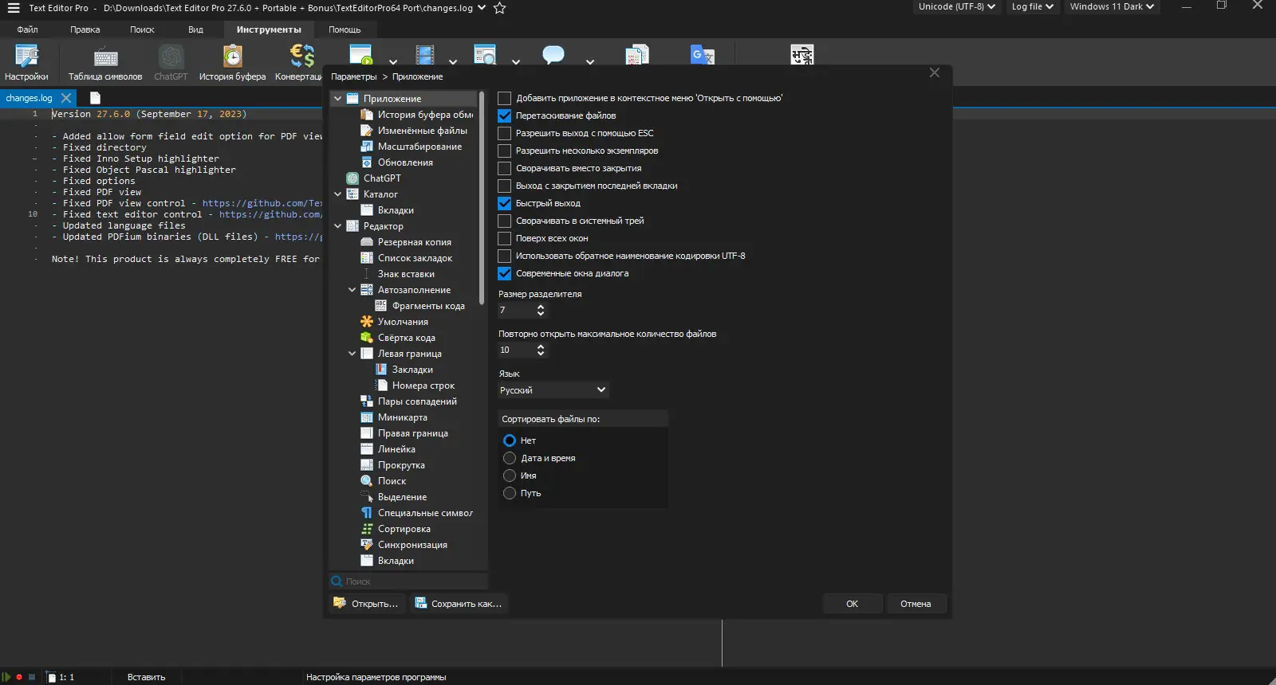Image resolution: width=1276 pixels, height=685 pixels.
Task: Open the Конвертация currency conversion tool
Action: tap(300, 63)
